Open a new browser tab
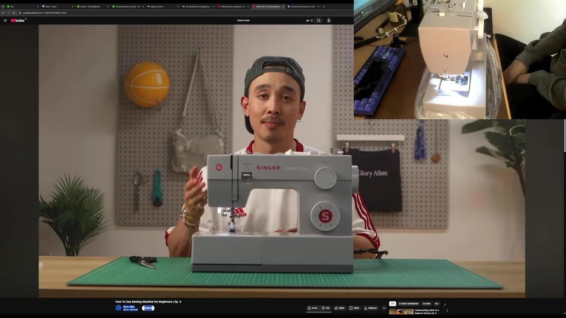 (x=324, y=7)
